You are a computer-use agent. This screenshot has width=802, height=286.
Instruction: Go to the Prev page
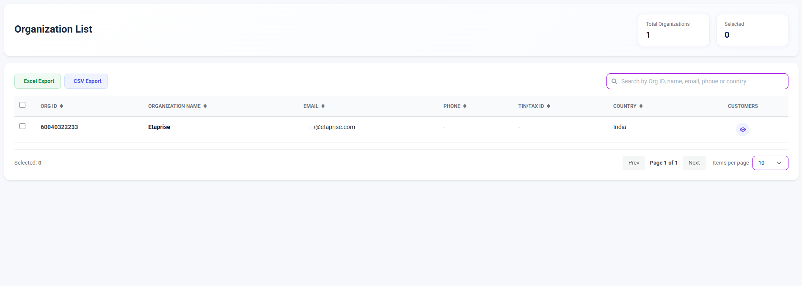634,163
